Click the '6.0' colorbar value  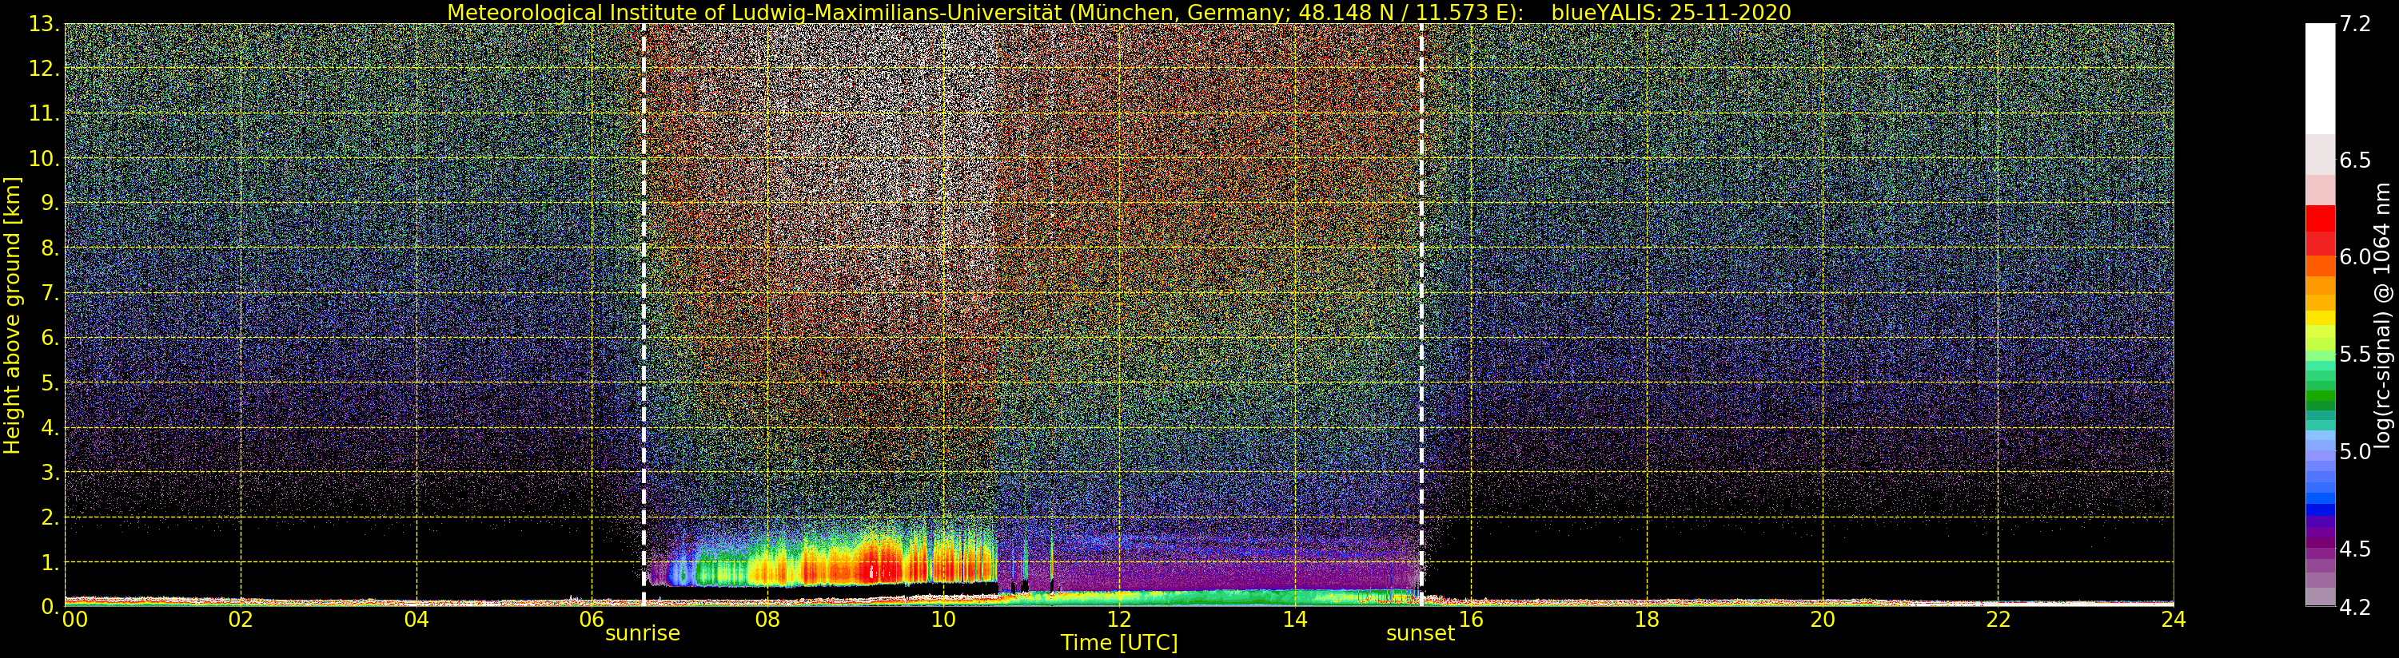[x=2355, y=257]
